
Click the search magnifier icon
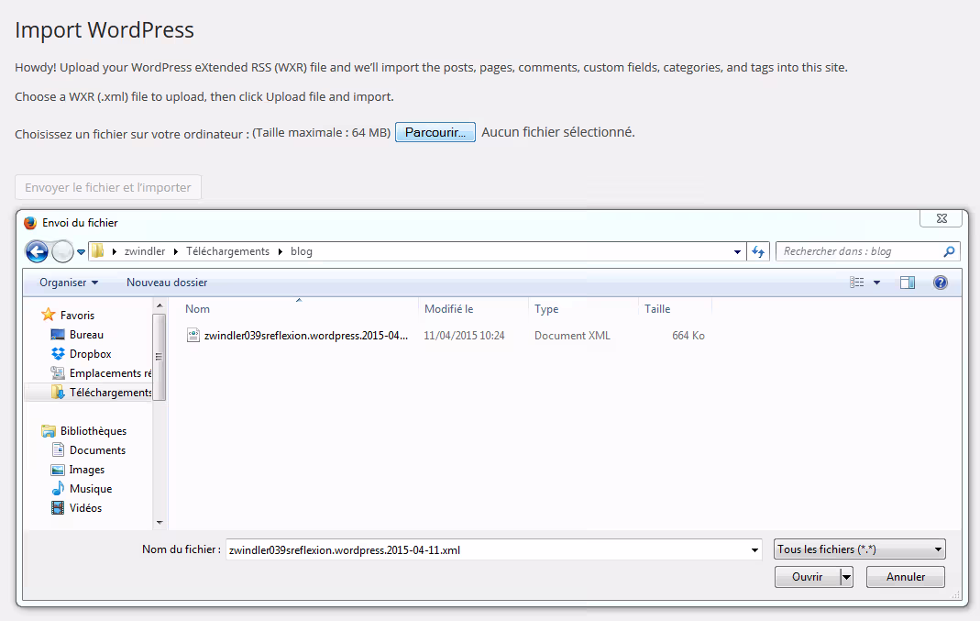coord(949,251)
